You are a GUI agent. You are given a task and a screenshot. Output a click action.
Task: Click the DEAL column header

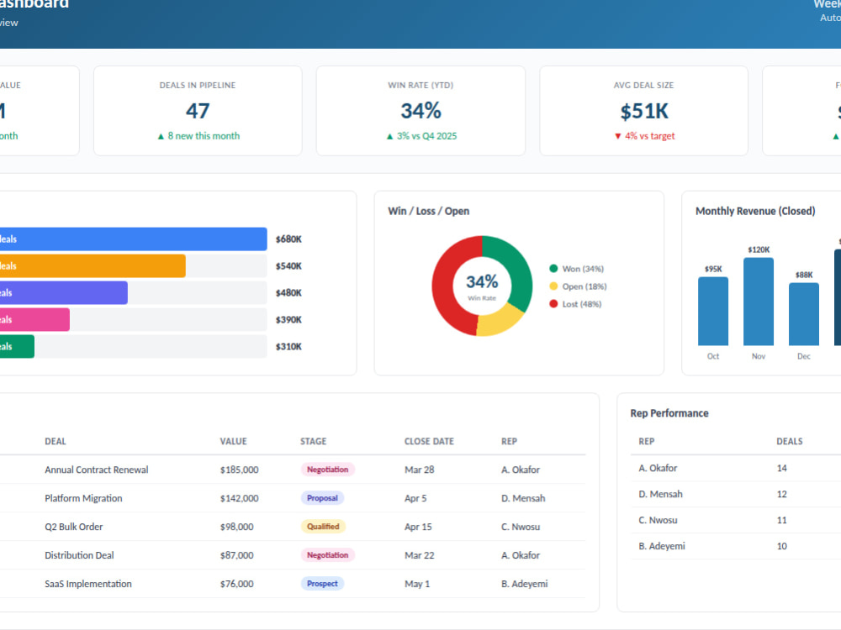[56, 442]
